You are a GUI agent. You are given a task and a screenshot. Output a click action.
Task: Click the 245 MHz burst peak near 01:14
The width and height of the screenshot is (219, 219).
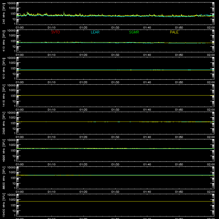[64, 12]
